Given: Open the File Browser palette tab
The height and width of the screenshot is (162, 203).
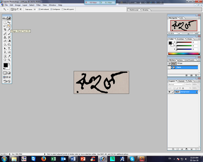Looking at the screenshot, I should click(134, 10).
